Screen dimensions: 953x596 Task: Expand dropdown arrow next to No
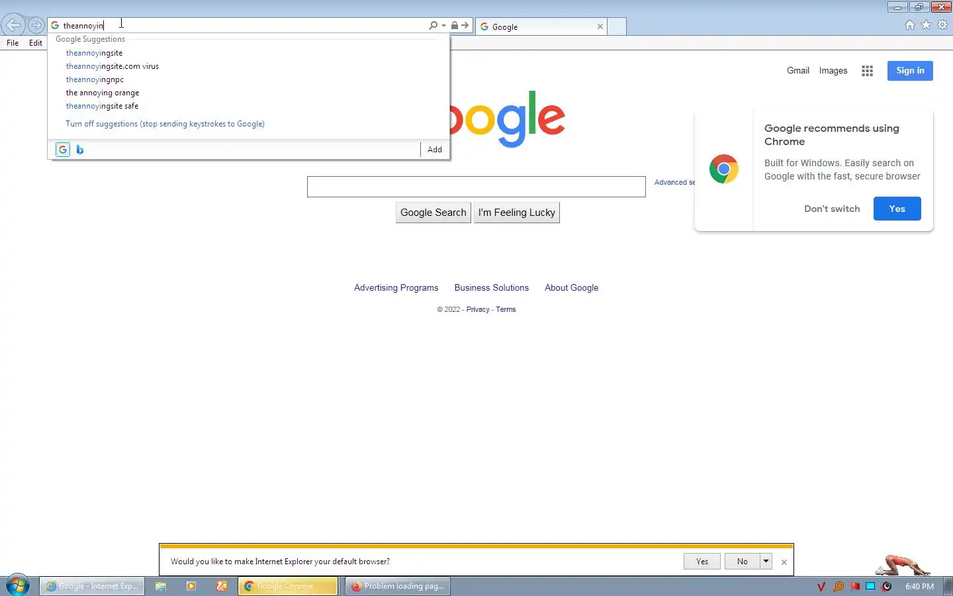tap(766, 562)
